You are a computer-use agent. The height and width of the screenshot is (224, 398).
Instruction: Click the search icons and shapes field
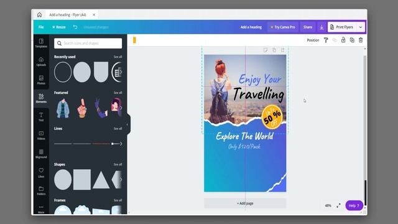pyautogui.click(x=88, y=43)
